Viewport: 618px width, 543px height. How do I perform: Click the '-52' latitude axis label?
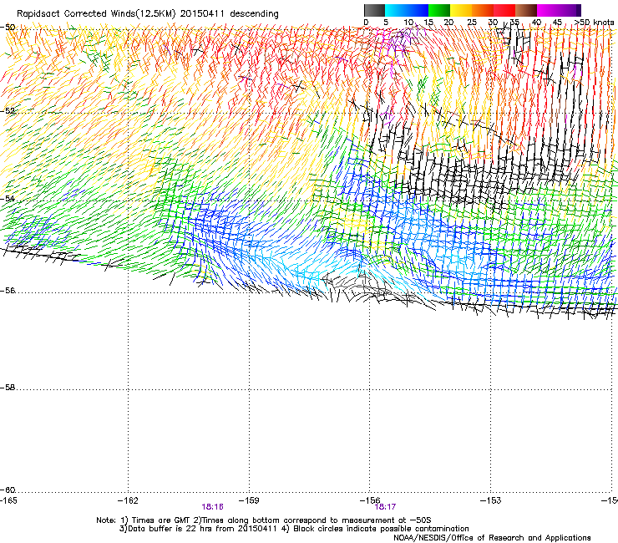pos(8,111)
